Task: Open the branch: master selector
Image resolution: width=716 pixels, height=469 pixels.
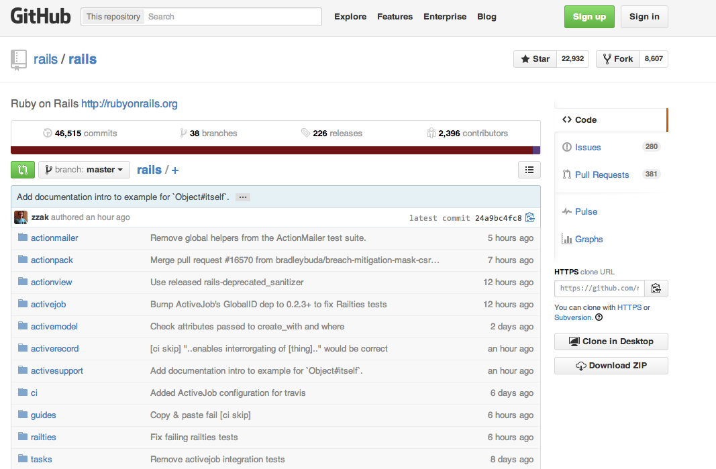Action: (x=83, y=170)
